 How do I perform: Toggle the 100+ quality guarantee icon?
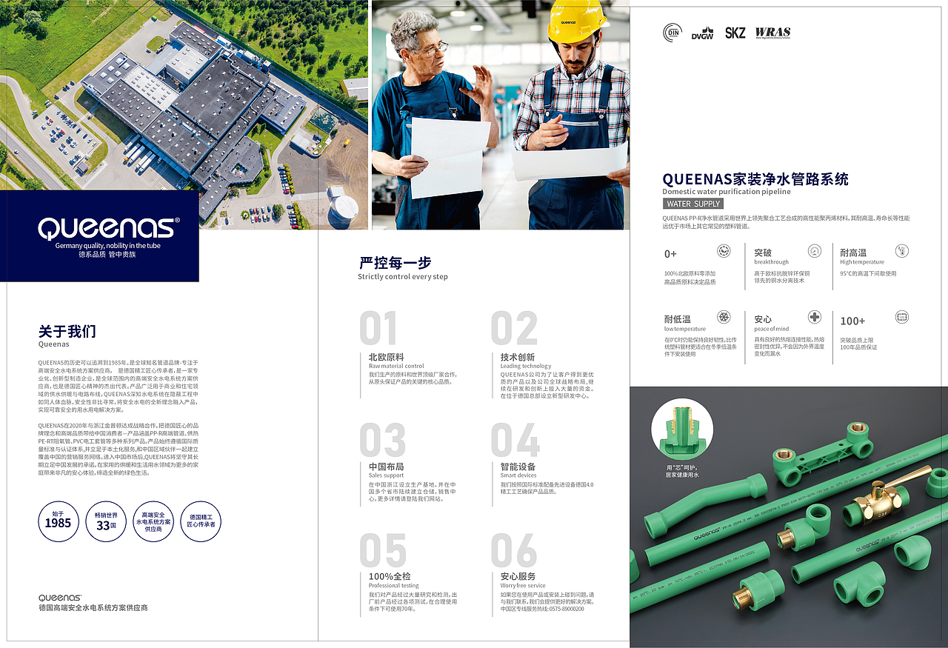tap(902, 317)
